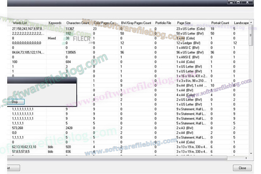Click the Portrait Count column header
The image size is (261, 174).
point(220,23)
